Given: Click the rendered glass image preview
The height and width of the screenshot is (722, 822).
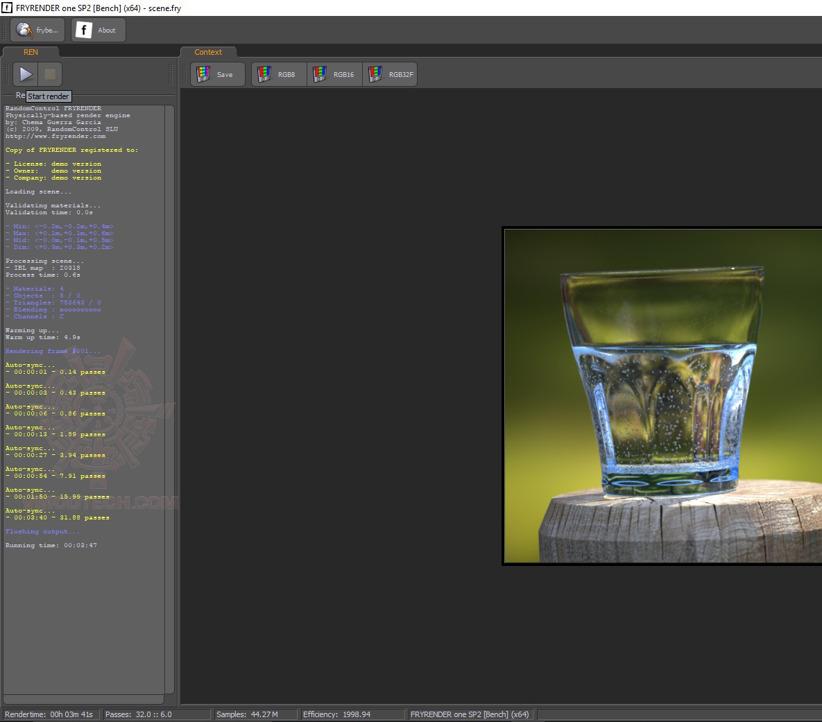Looking at the screenshot, I should 662,395.
